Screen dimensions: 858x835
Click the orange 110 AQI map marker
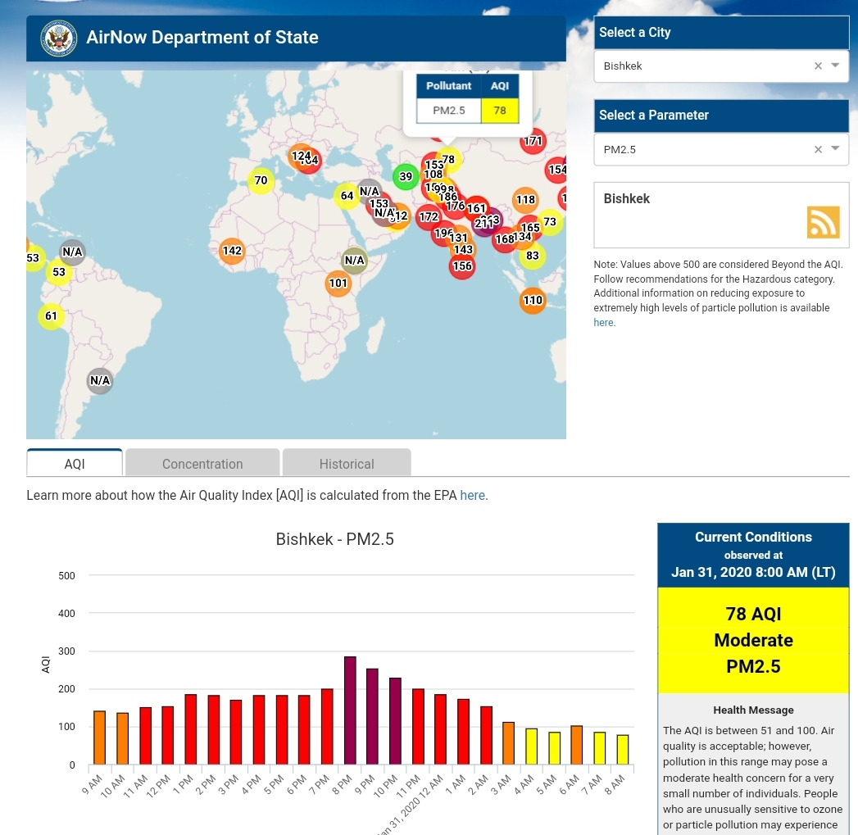pos(533,301)
